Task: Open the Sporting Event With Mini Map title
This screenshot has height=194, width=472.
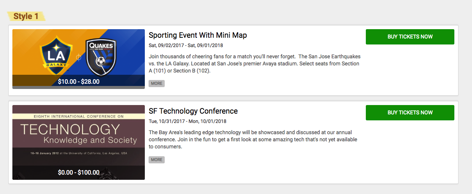Action: [198, 35]
